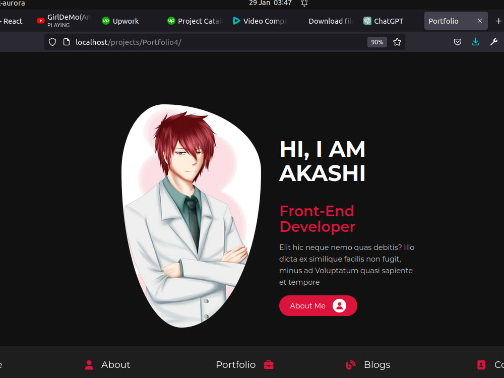The height and width of the screenshot is (378, 504).
Task: Switch to the ChatGPT tab
Action: [391, 21]
